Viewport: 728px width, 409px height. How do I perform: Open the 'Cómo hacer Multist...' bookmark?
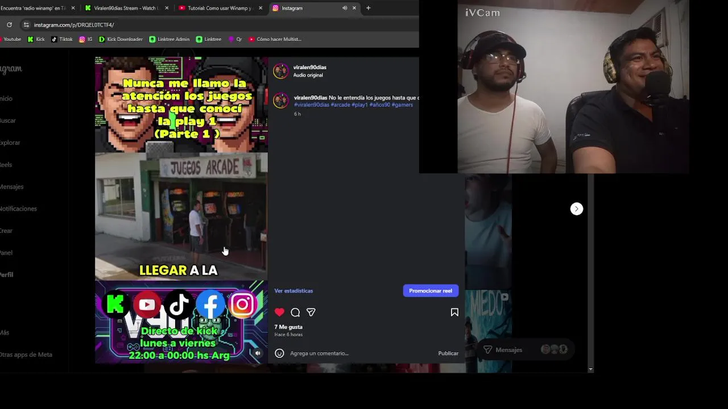point(275,39)
